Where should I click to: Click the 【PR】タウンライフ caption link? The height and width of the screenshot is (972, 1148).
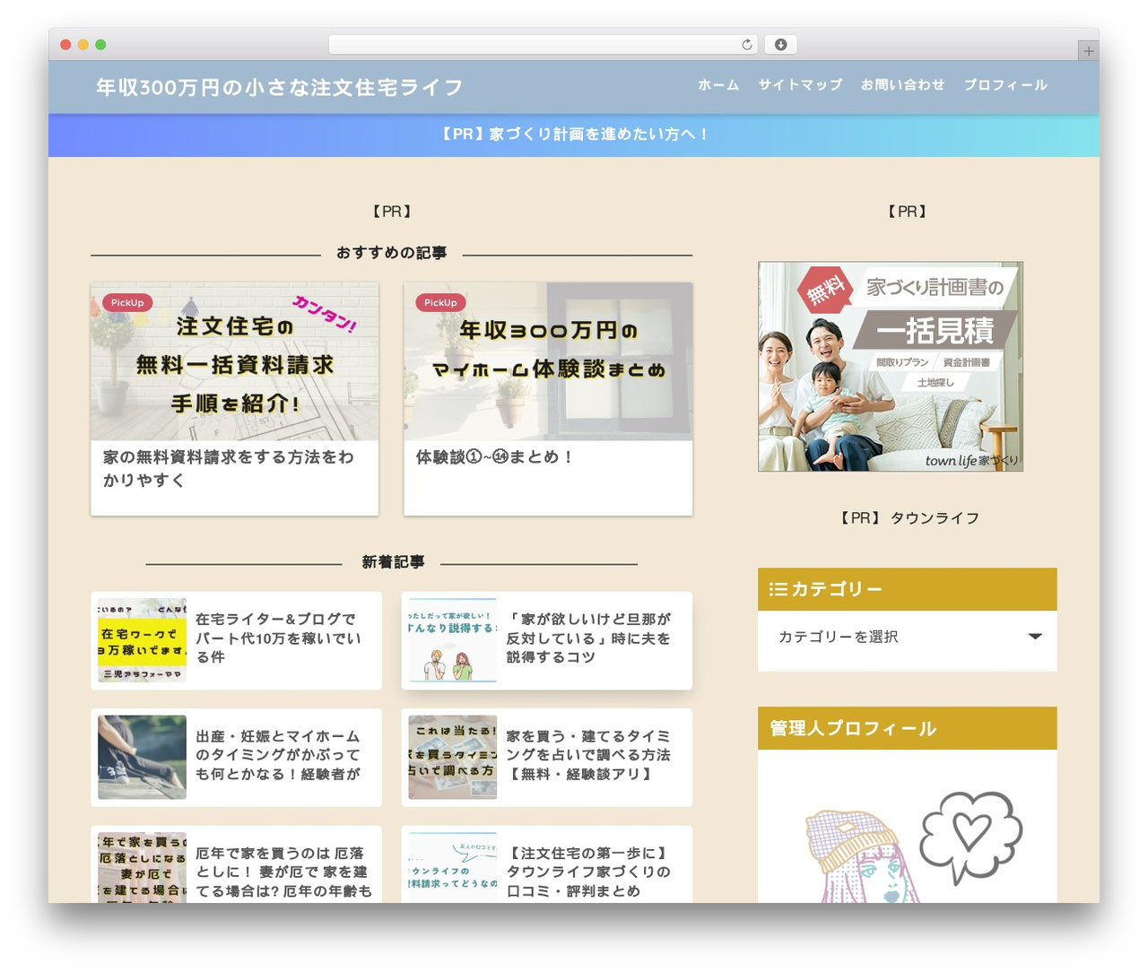[x=908, y=518]
